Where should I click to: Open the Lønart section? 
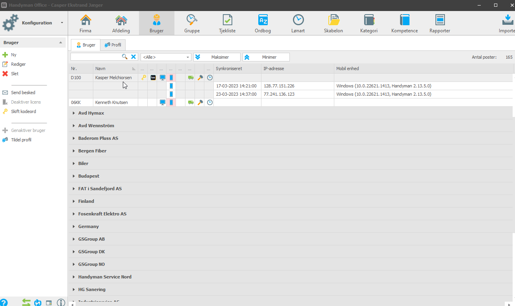point(298,23)
